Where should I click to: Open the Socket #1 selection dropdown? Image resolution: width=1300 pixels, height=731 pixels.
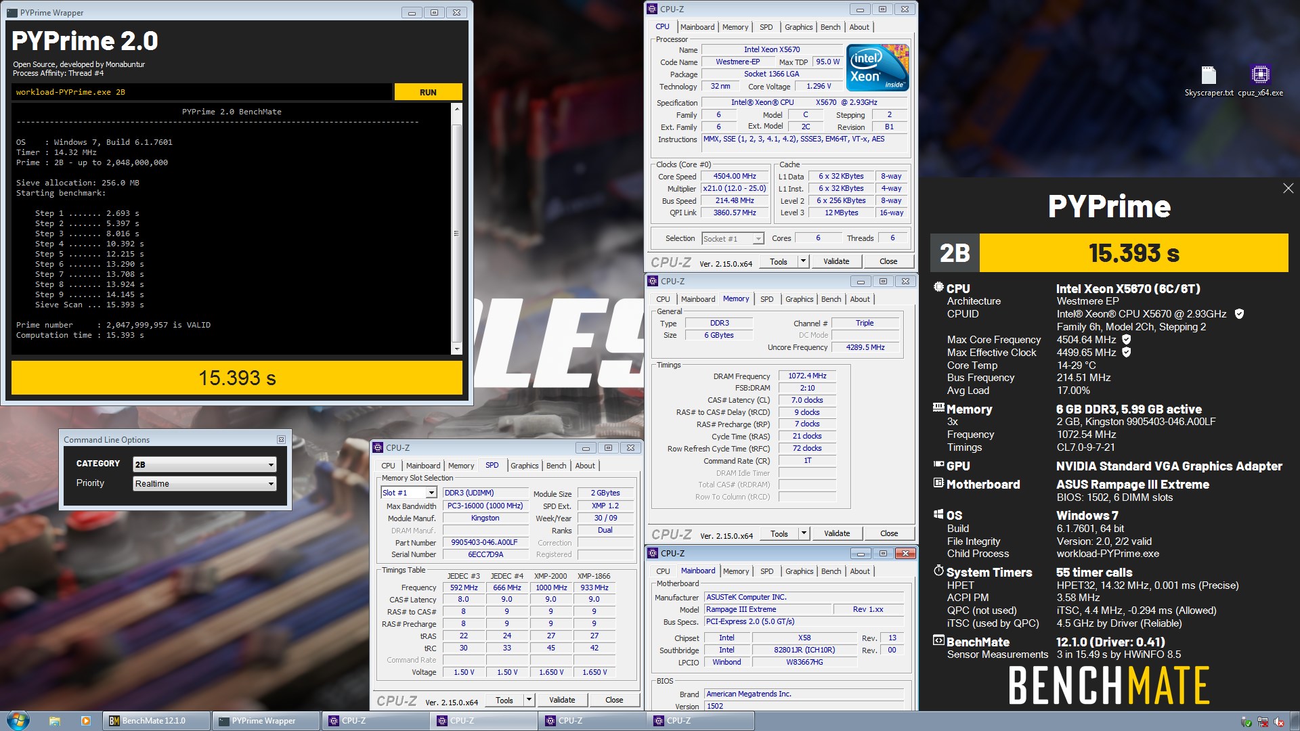pos(733,238)
